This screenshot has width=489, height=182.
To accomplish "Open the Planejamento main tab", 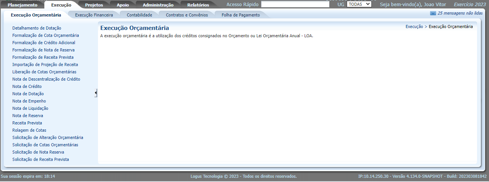I will click(22, 5).
